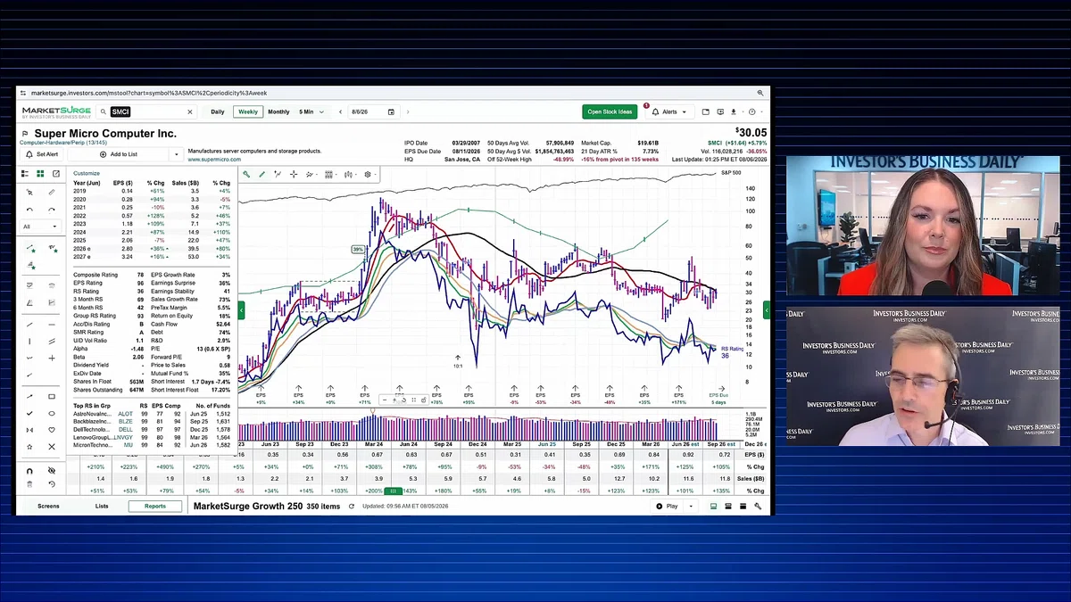Viewport: 1071px width, 602px height.
Task: Click the Set Alert button
Action: [x=42, y=154]
